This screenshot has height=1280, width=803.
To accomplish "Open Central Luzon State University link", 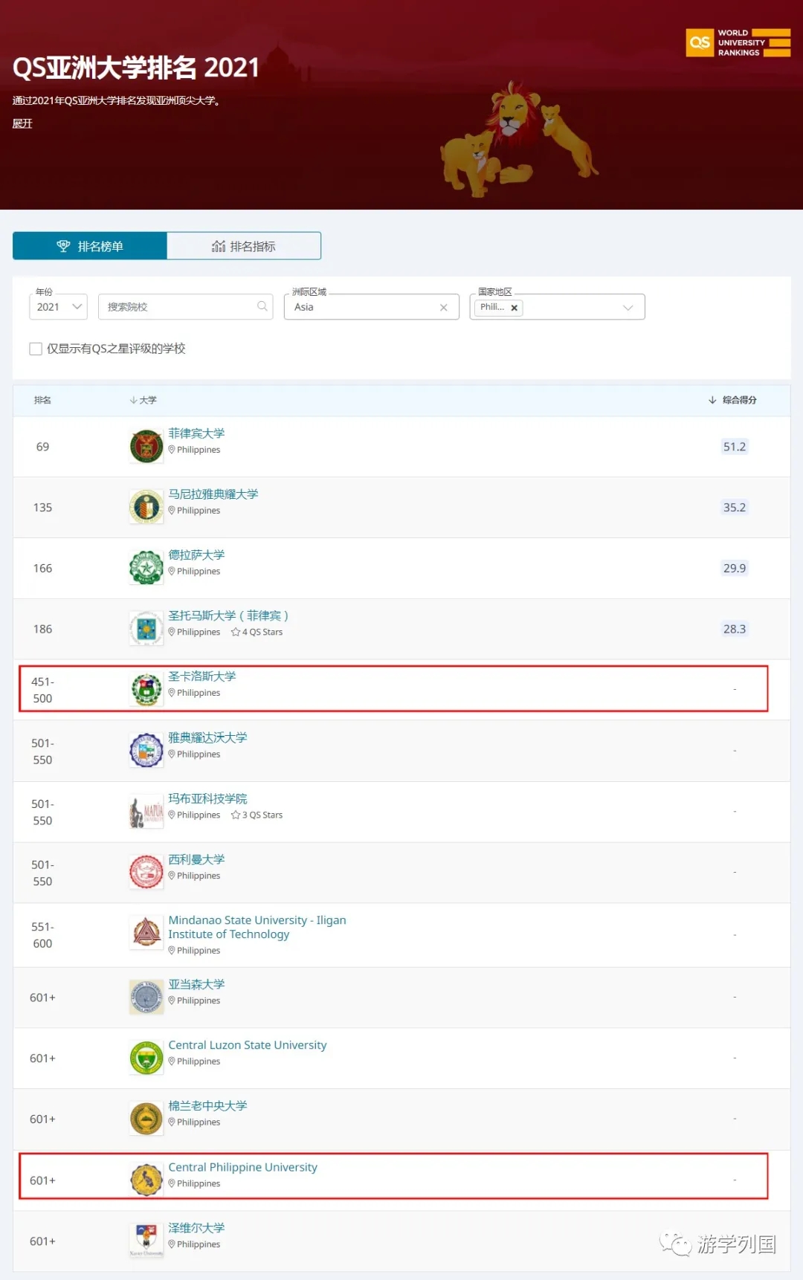I will 248,1045.
